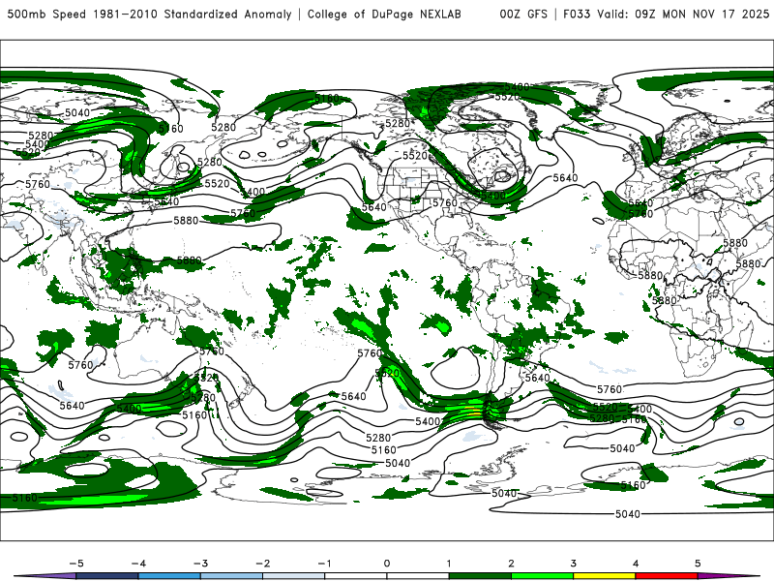This screenshot has height=581, width=774.
Task: Click the pale blue -2-to-(-1) colorbar segment
Action: (x=294, y=576)
